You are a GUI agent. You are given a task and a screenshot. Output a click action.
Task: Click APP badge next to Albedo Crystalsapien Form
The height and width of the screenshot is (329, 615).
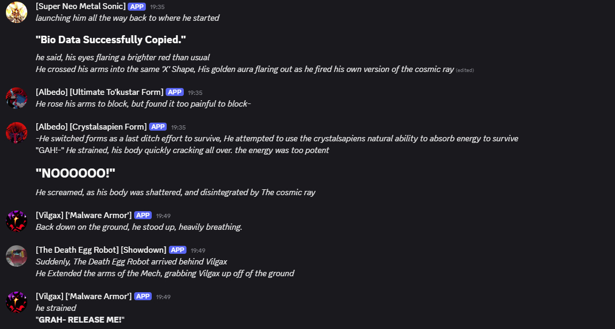(158, 127)
